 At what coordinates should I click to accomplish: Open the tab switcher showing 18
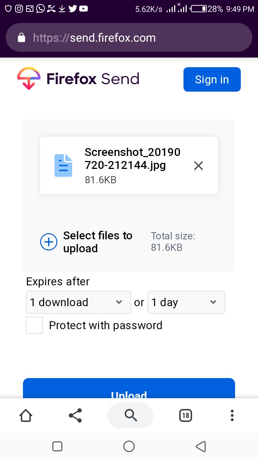pyautogui.click(x=185, y=415)
